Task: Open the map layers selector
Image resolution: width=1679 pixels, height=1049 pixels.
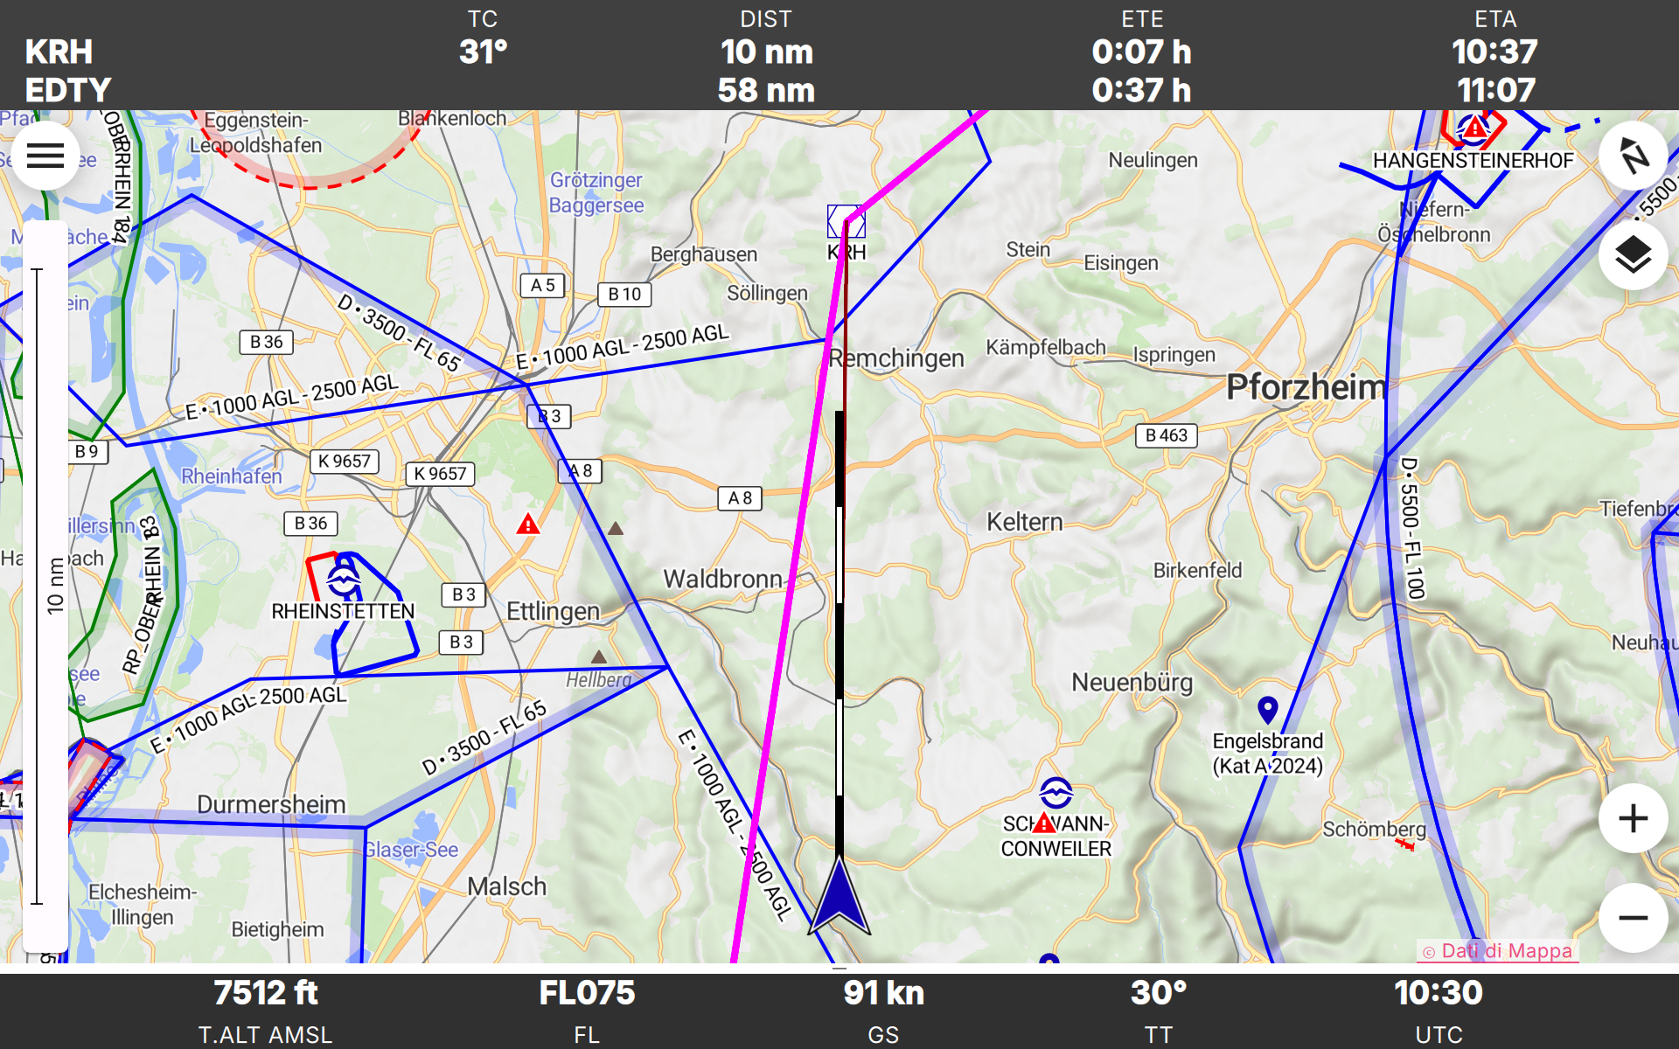Action: (1632, 255)
